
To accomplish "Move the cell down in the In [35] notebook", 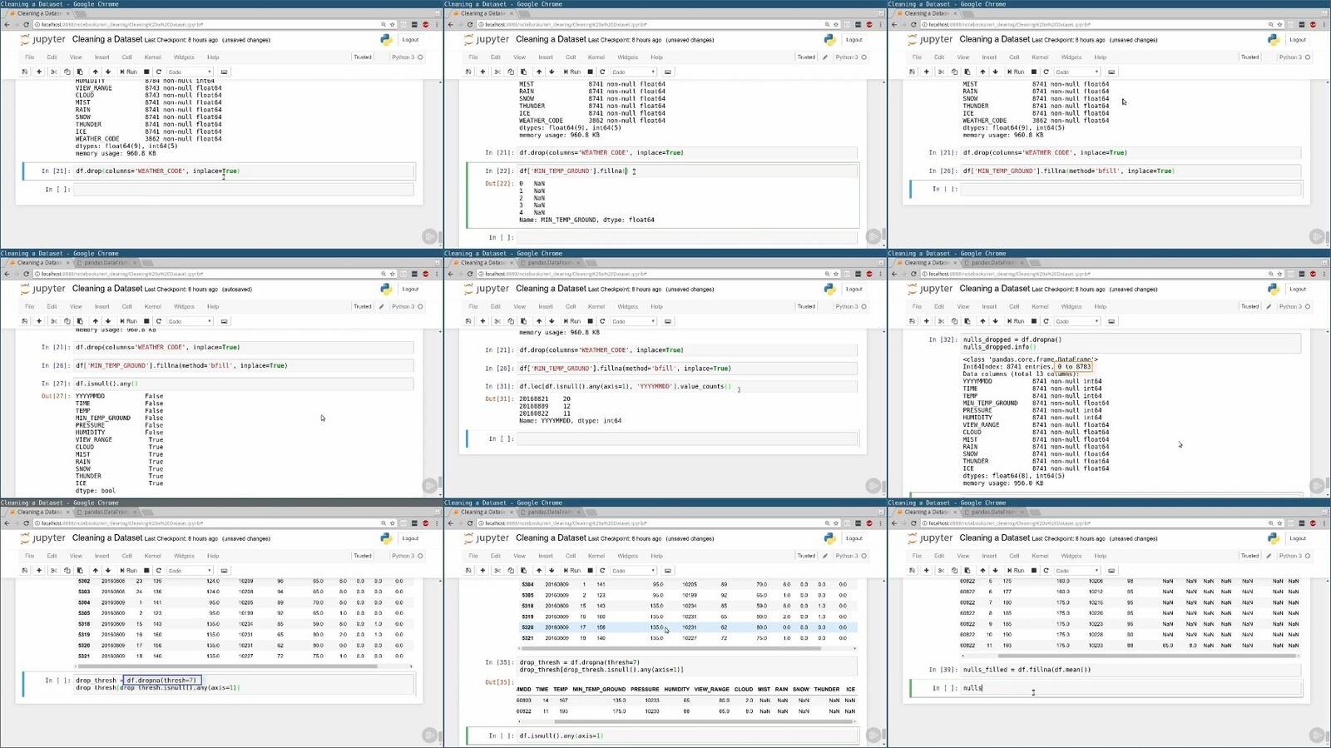I will click(551, 571).
